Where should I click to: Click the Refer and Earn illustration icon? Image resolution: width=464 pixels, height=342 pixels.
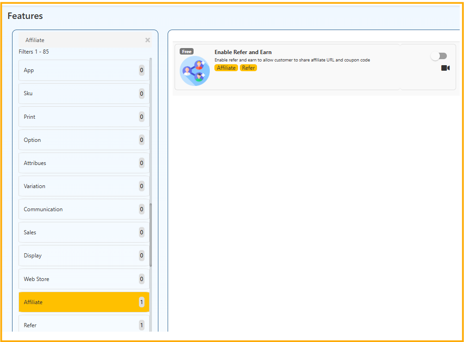[x=194, y=71]
